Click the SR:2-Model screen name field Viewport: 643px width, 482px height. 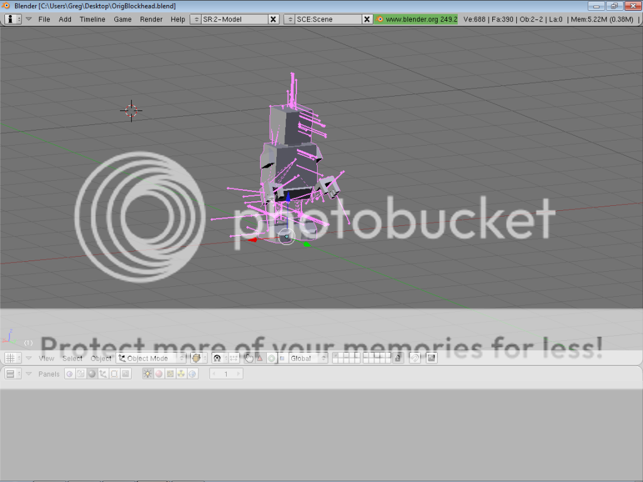pyautogui.click(x=235, y=19)
